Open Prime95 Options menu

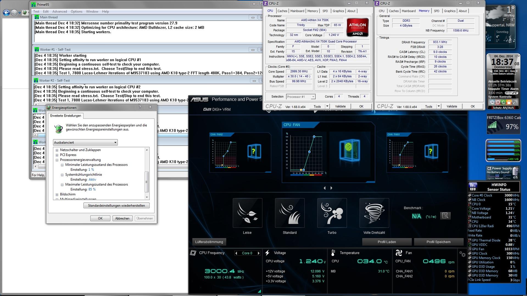click(76, 12)
